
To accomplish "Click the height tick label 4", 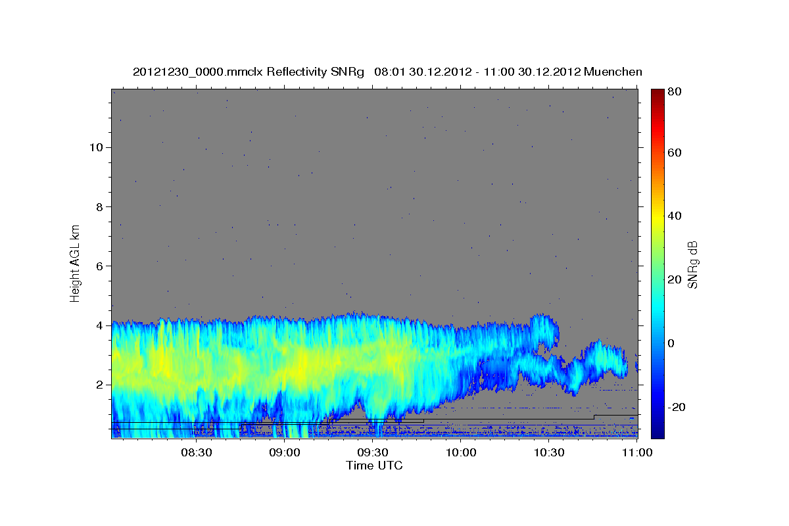I will [x=101, y=325].
